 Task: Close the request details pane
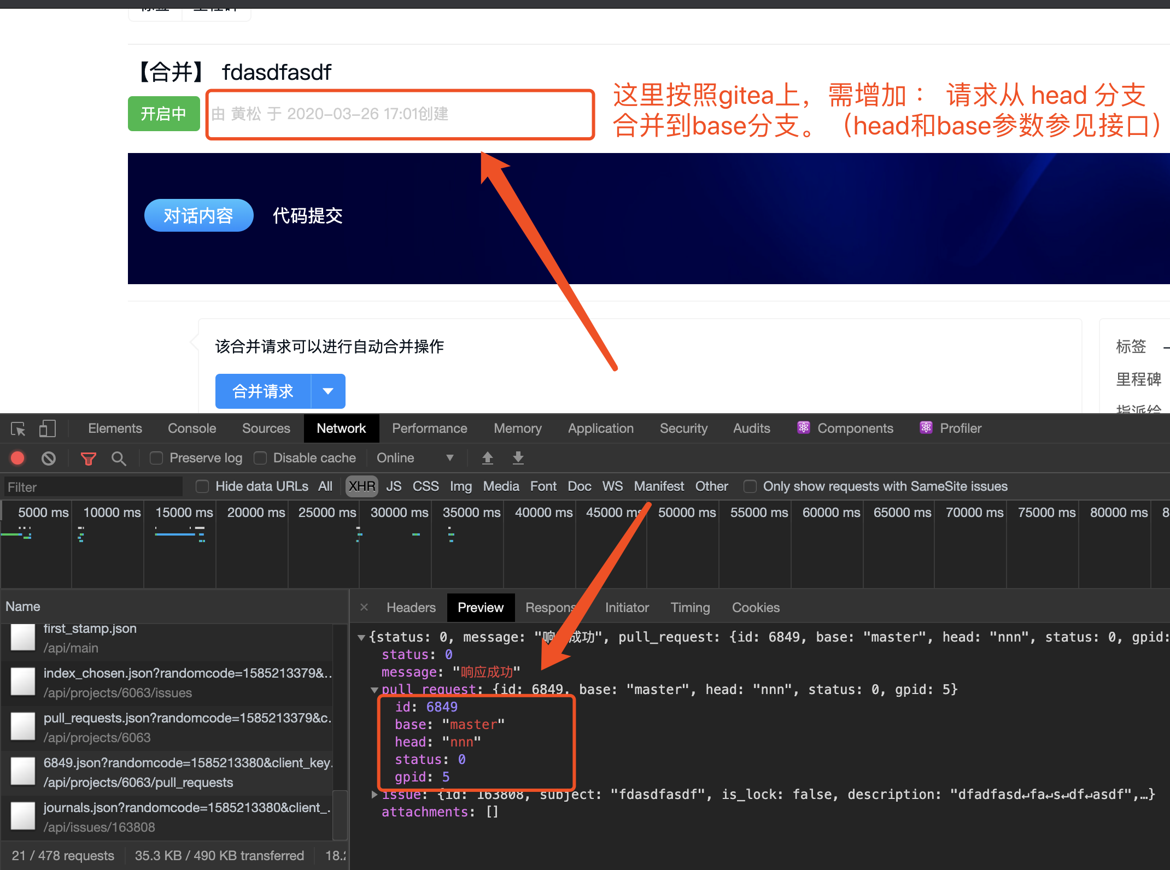pyautogui.click(x=364, y=607)
